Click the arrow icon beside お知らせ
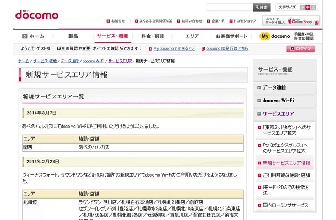The width and height of the screenshot is (336, 220). (x=108, y=21)
